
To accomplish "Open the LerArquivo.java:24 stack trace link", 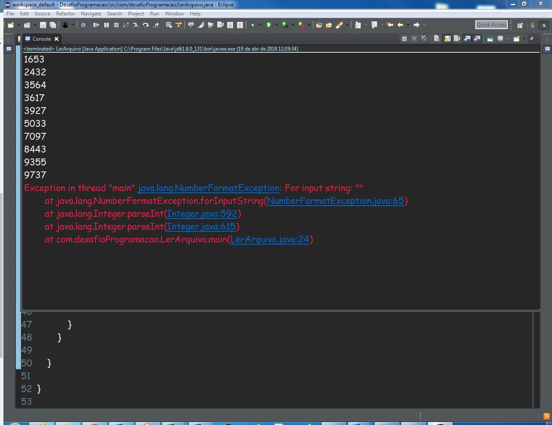I will click(270, 239).
